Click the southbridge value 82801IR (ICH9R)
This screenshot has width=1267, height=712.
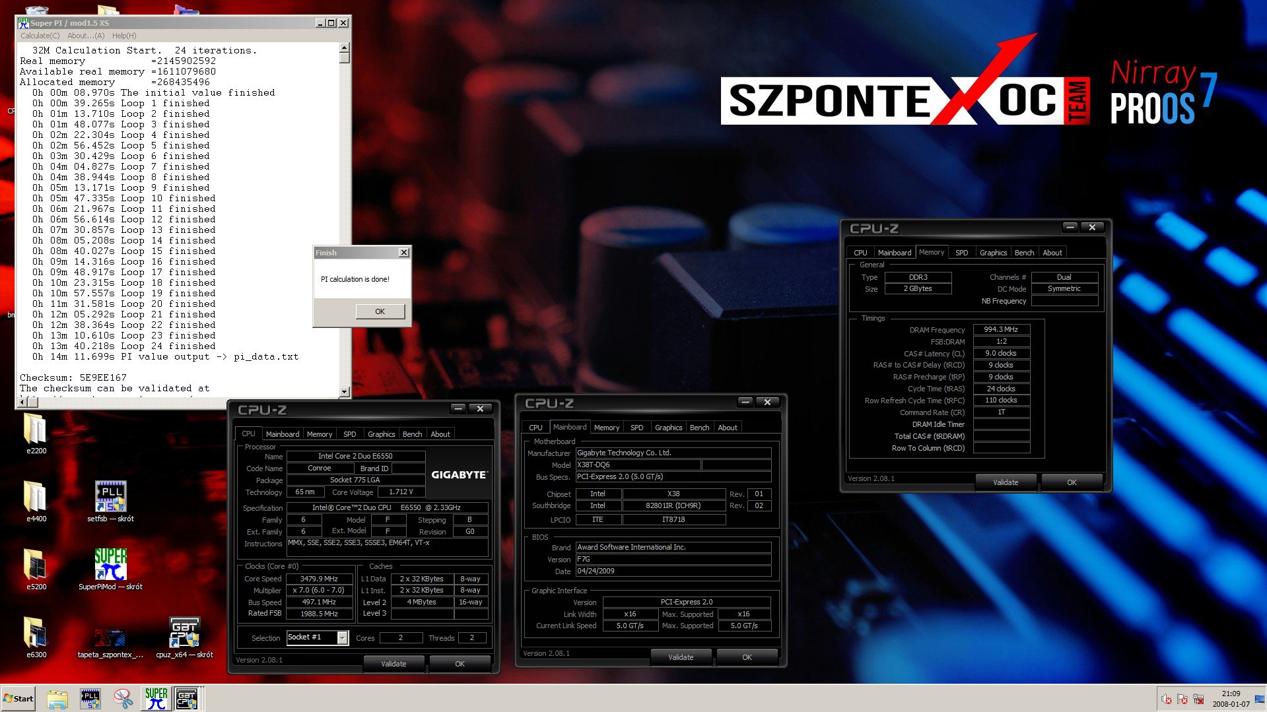[673, 506]
